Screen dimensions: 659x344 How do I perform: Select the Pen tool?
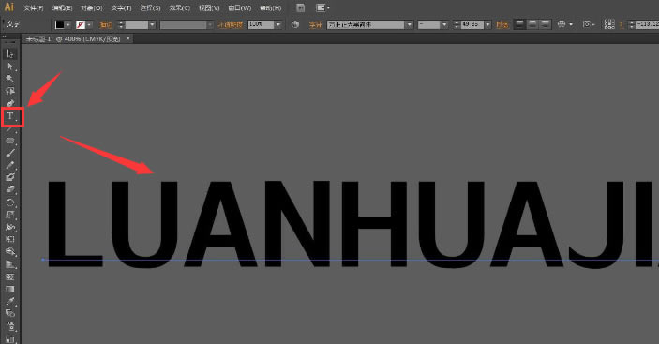tap(10, 103)
